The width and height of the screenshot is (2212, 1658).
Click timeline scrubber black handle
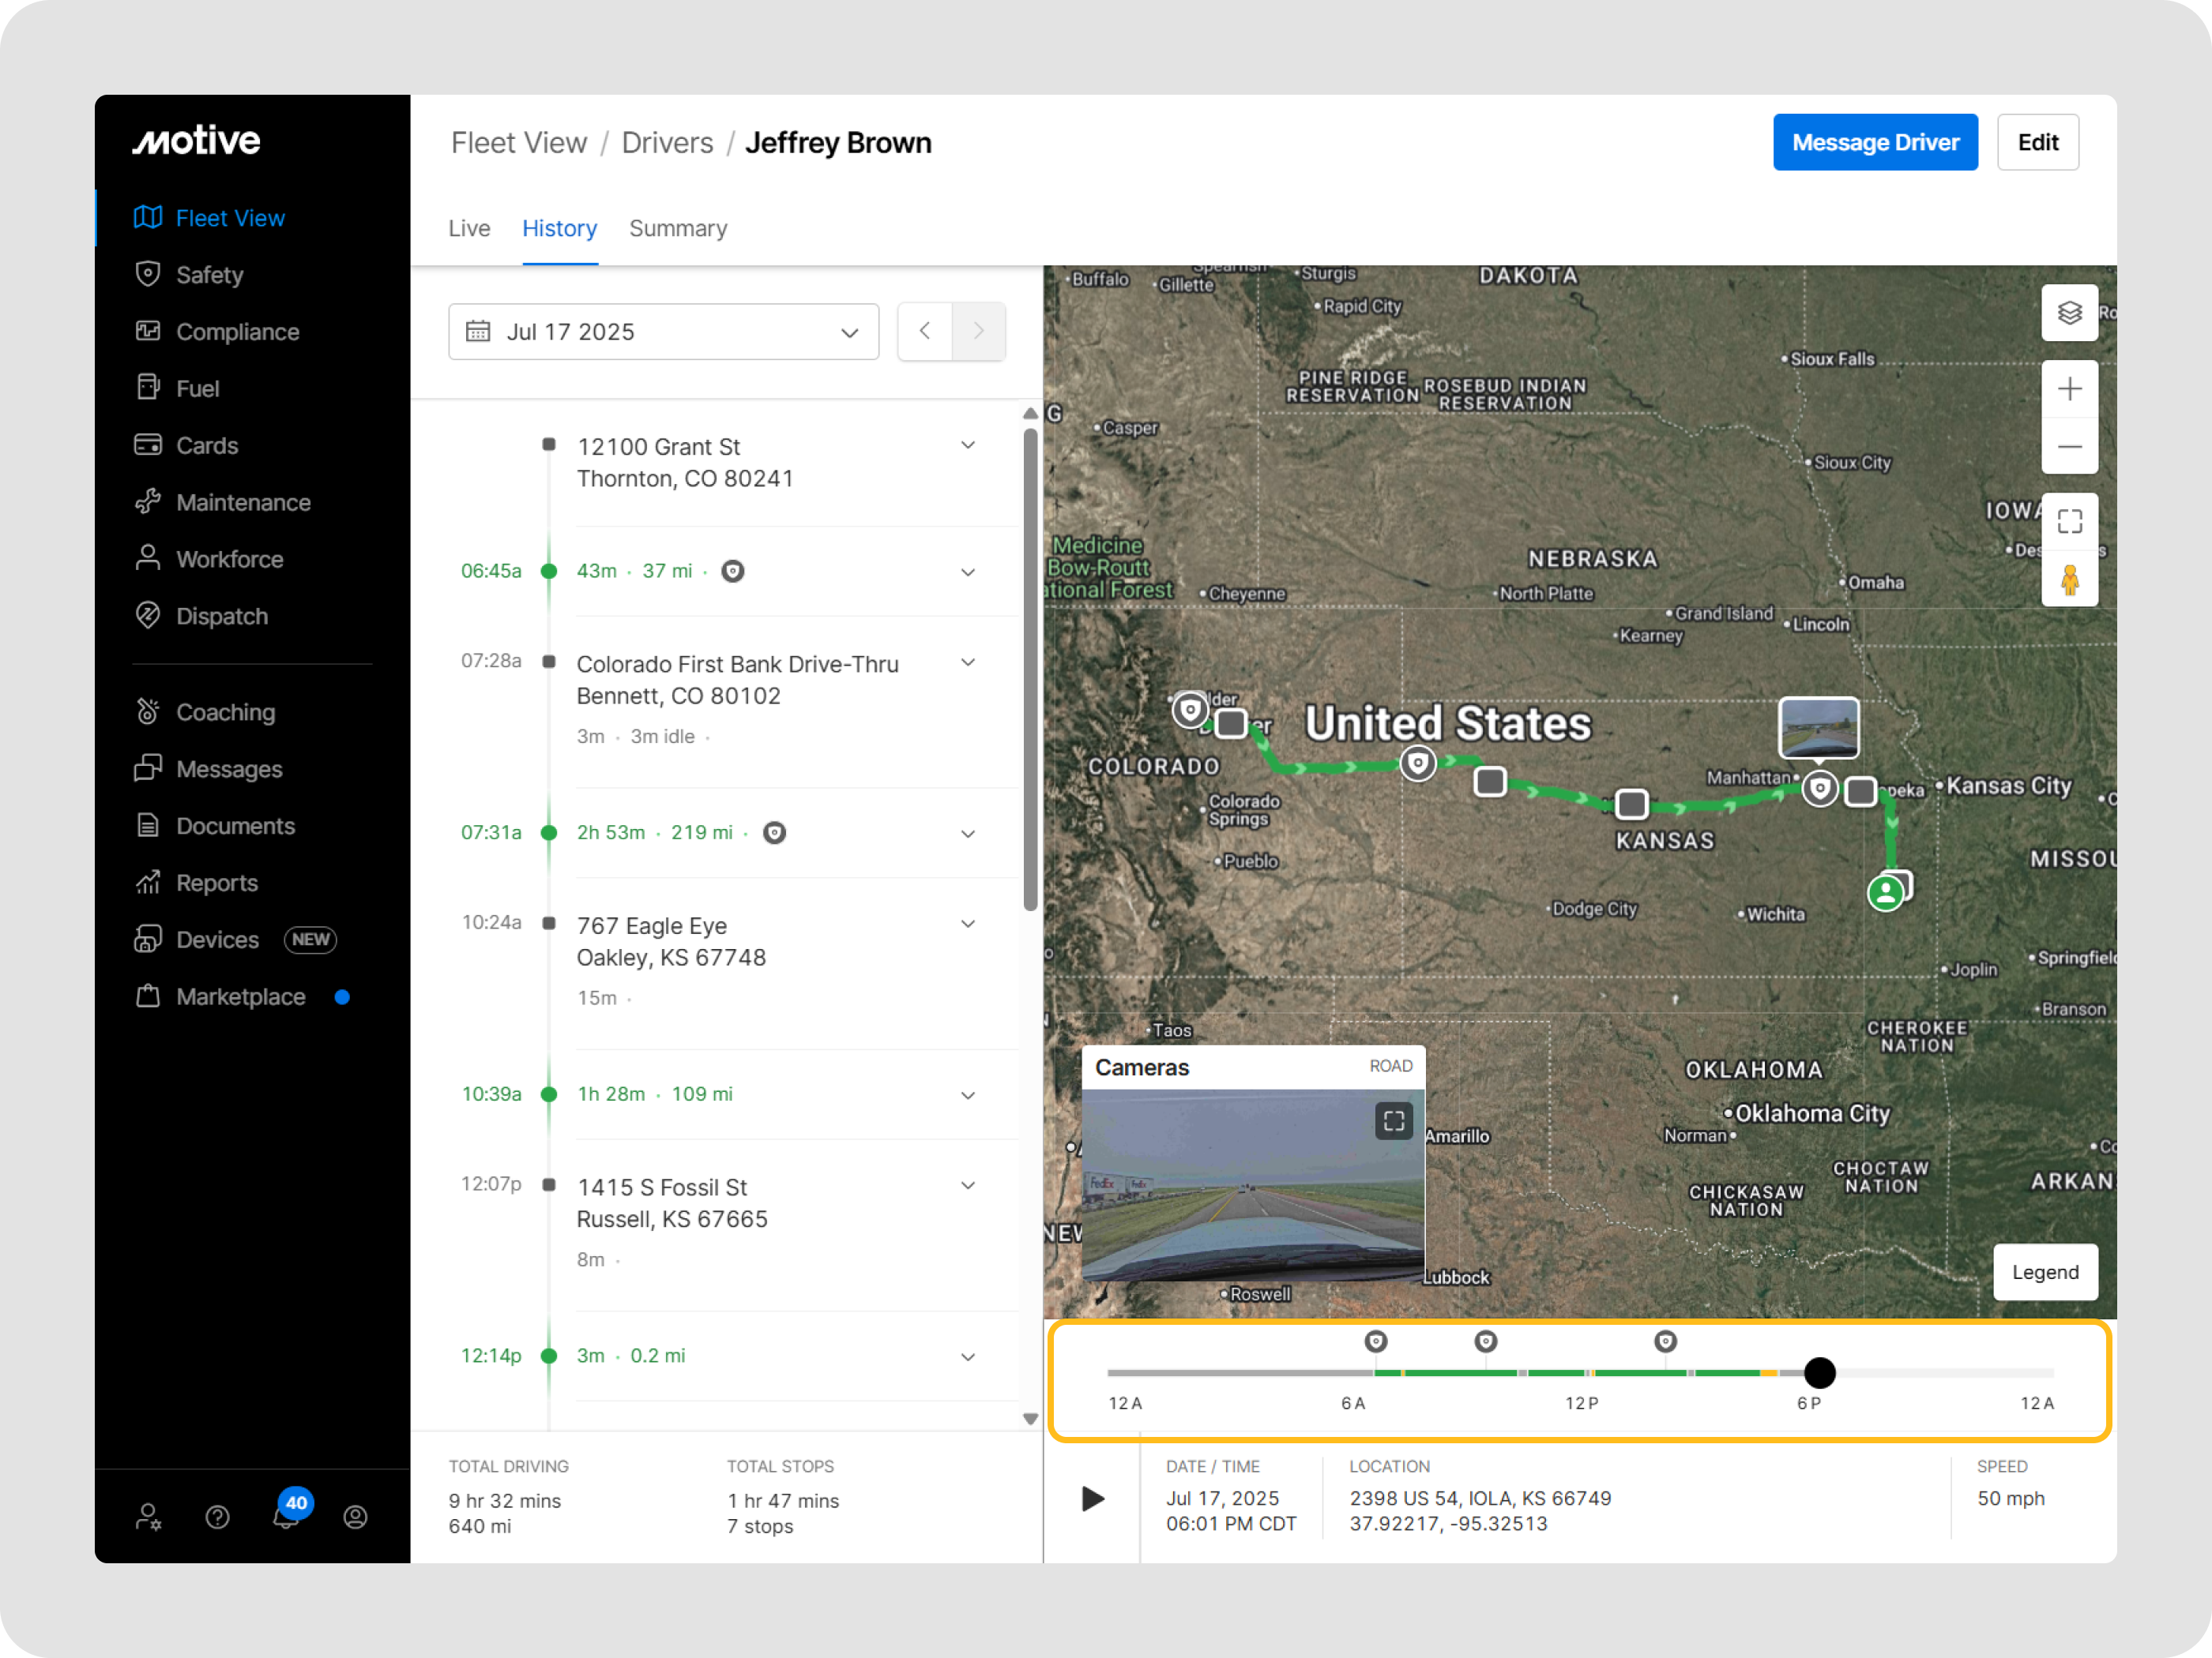point(1819,1372)
